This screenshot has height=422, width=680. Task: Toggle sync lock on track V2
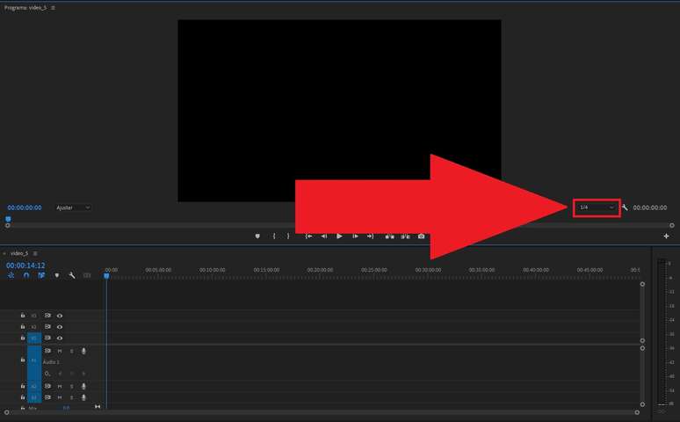47,326
